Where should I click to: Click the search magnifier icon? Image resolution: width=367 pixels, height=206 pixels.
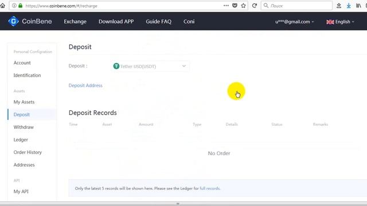click(x=266, y=5)
